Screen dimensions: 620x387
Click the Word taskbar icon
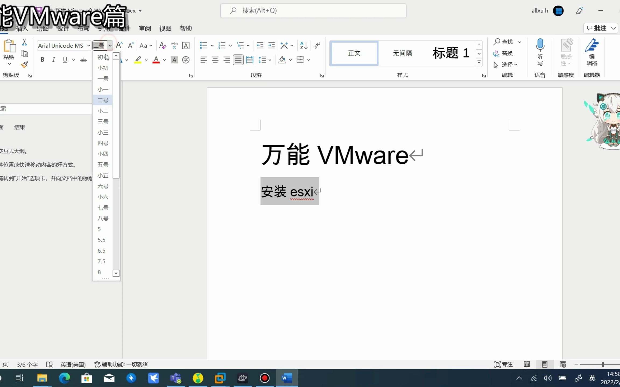tap(287, 378)
